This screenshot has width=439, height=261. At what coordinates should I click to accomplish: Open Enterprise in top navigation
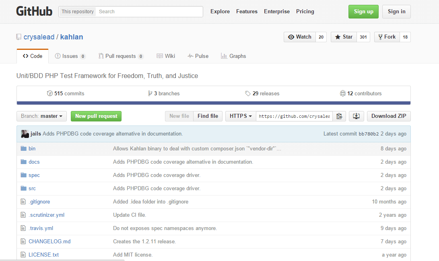pyautogui.click(x=276, y=12)
